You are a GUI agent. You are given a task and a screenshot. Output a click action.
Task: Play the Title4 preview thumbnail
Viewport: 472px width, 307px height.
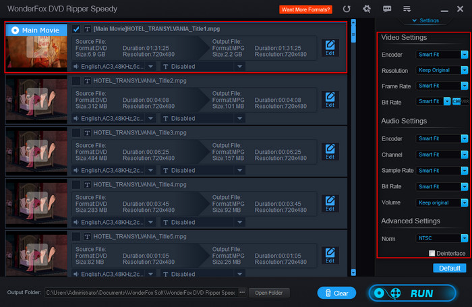point(36,202)
